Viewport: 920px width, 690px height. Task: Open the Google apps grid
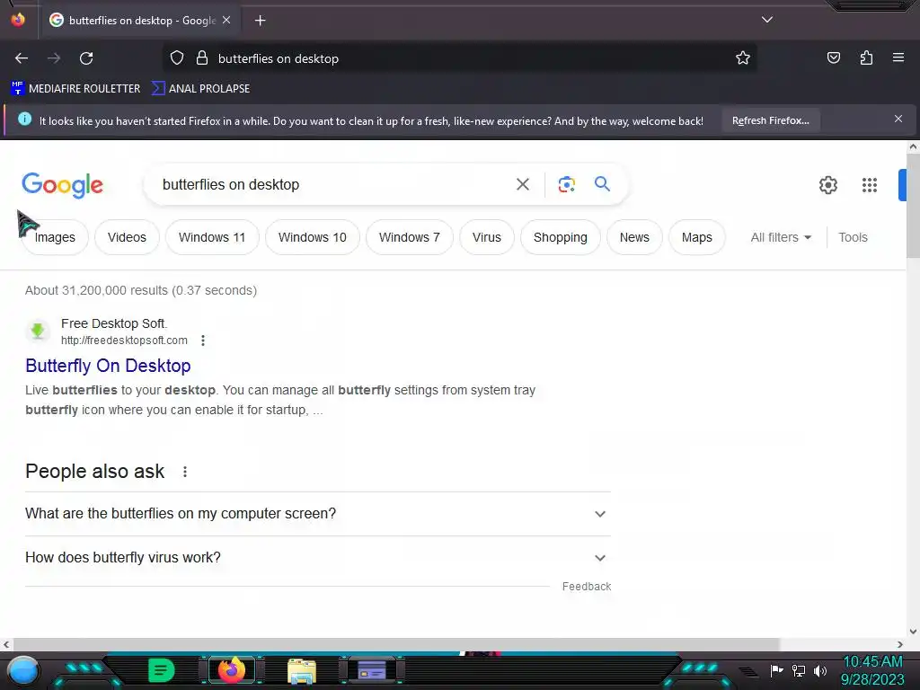click(870, 185)
